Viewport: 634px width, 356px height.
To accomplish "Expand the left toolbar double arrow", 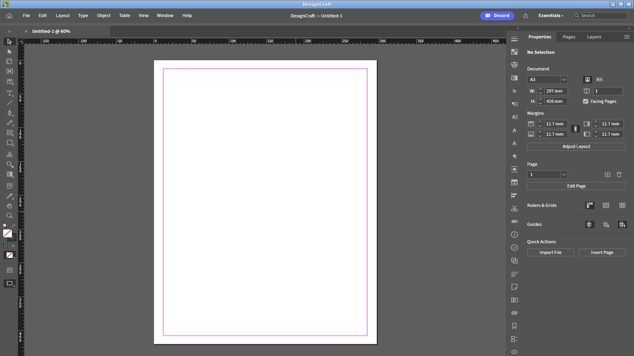I will click(9, 31).
